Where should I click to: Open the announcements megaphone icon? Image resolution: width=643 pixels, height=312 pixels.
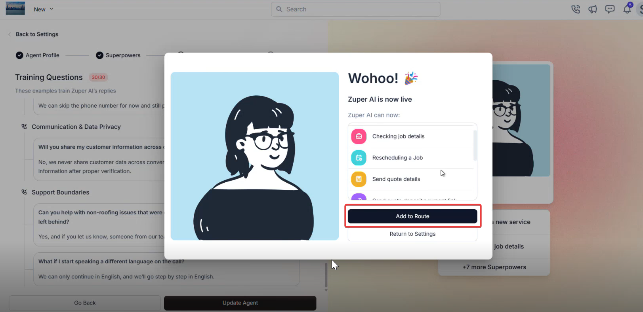coord(593,9)
